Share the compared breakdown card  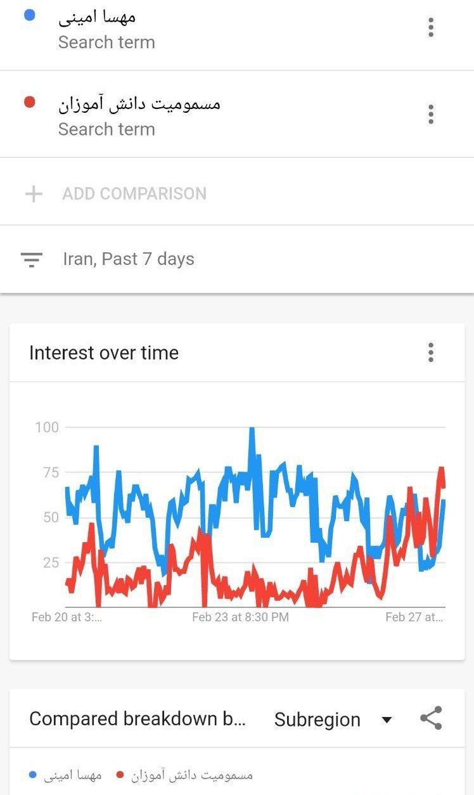(x=431, y=718)
